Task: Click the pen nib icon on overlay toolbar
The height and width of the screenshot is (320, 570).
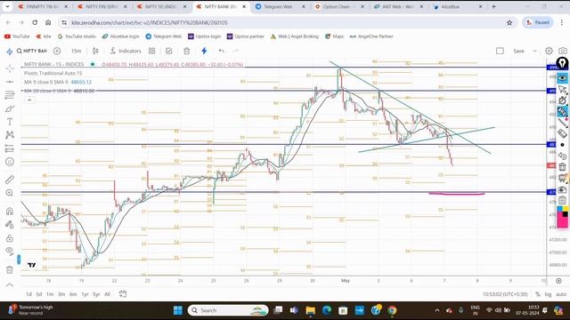Action: (562, 63)
